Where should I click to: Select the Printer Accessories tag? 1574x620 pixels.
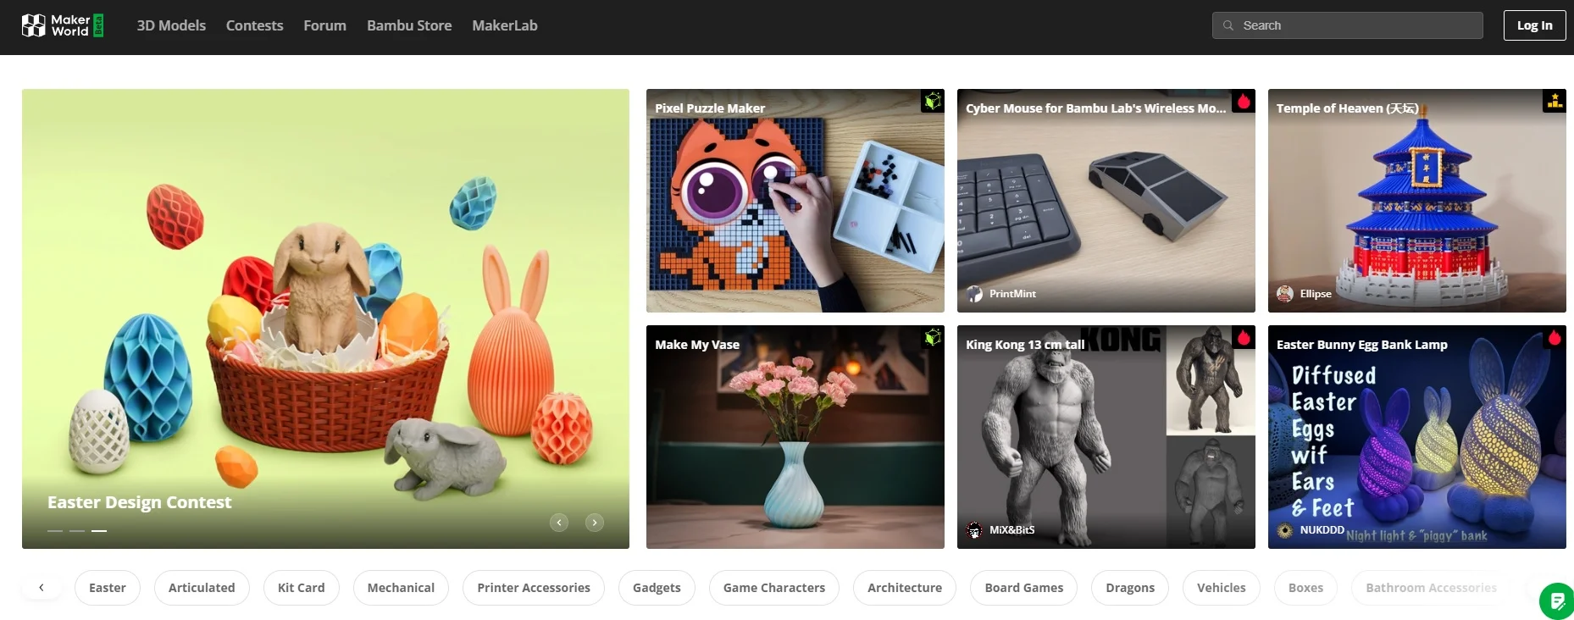point(534,588)
